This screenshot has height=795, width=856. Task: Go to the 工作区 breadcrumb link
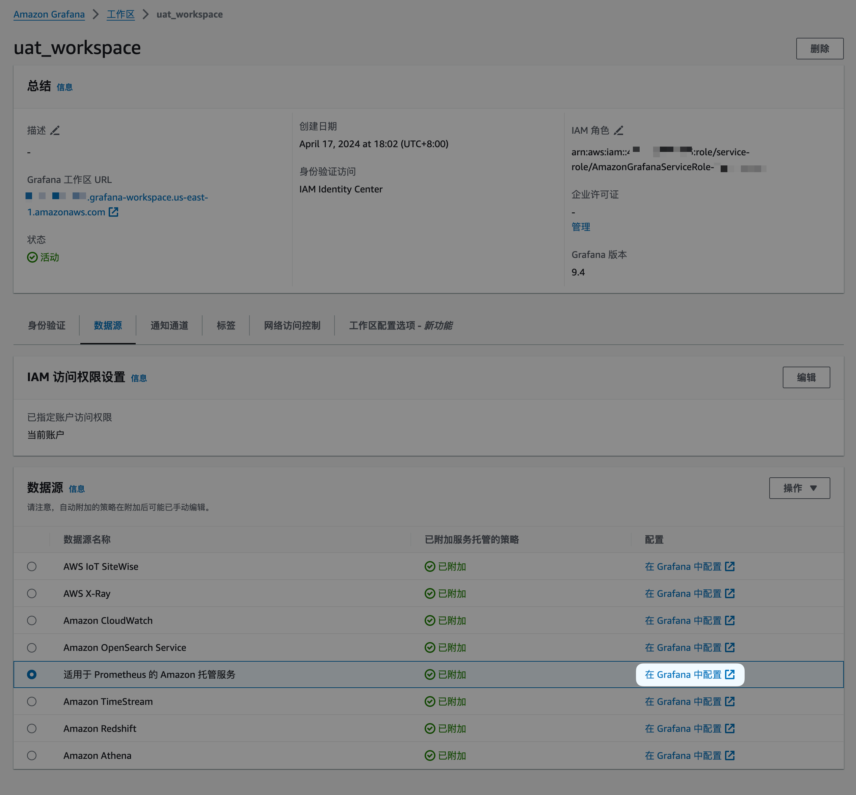[x=121, y=14]
